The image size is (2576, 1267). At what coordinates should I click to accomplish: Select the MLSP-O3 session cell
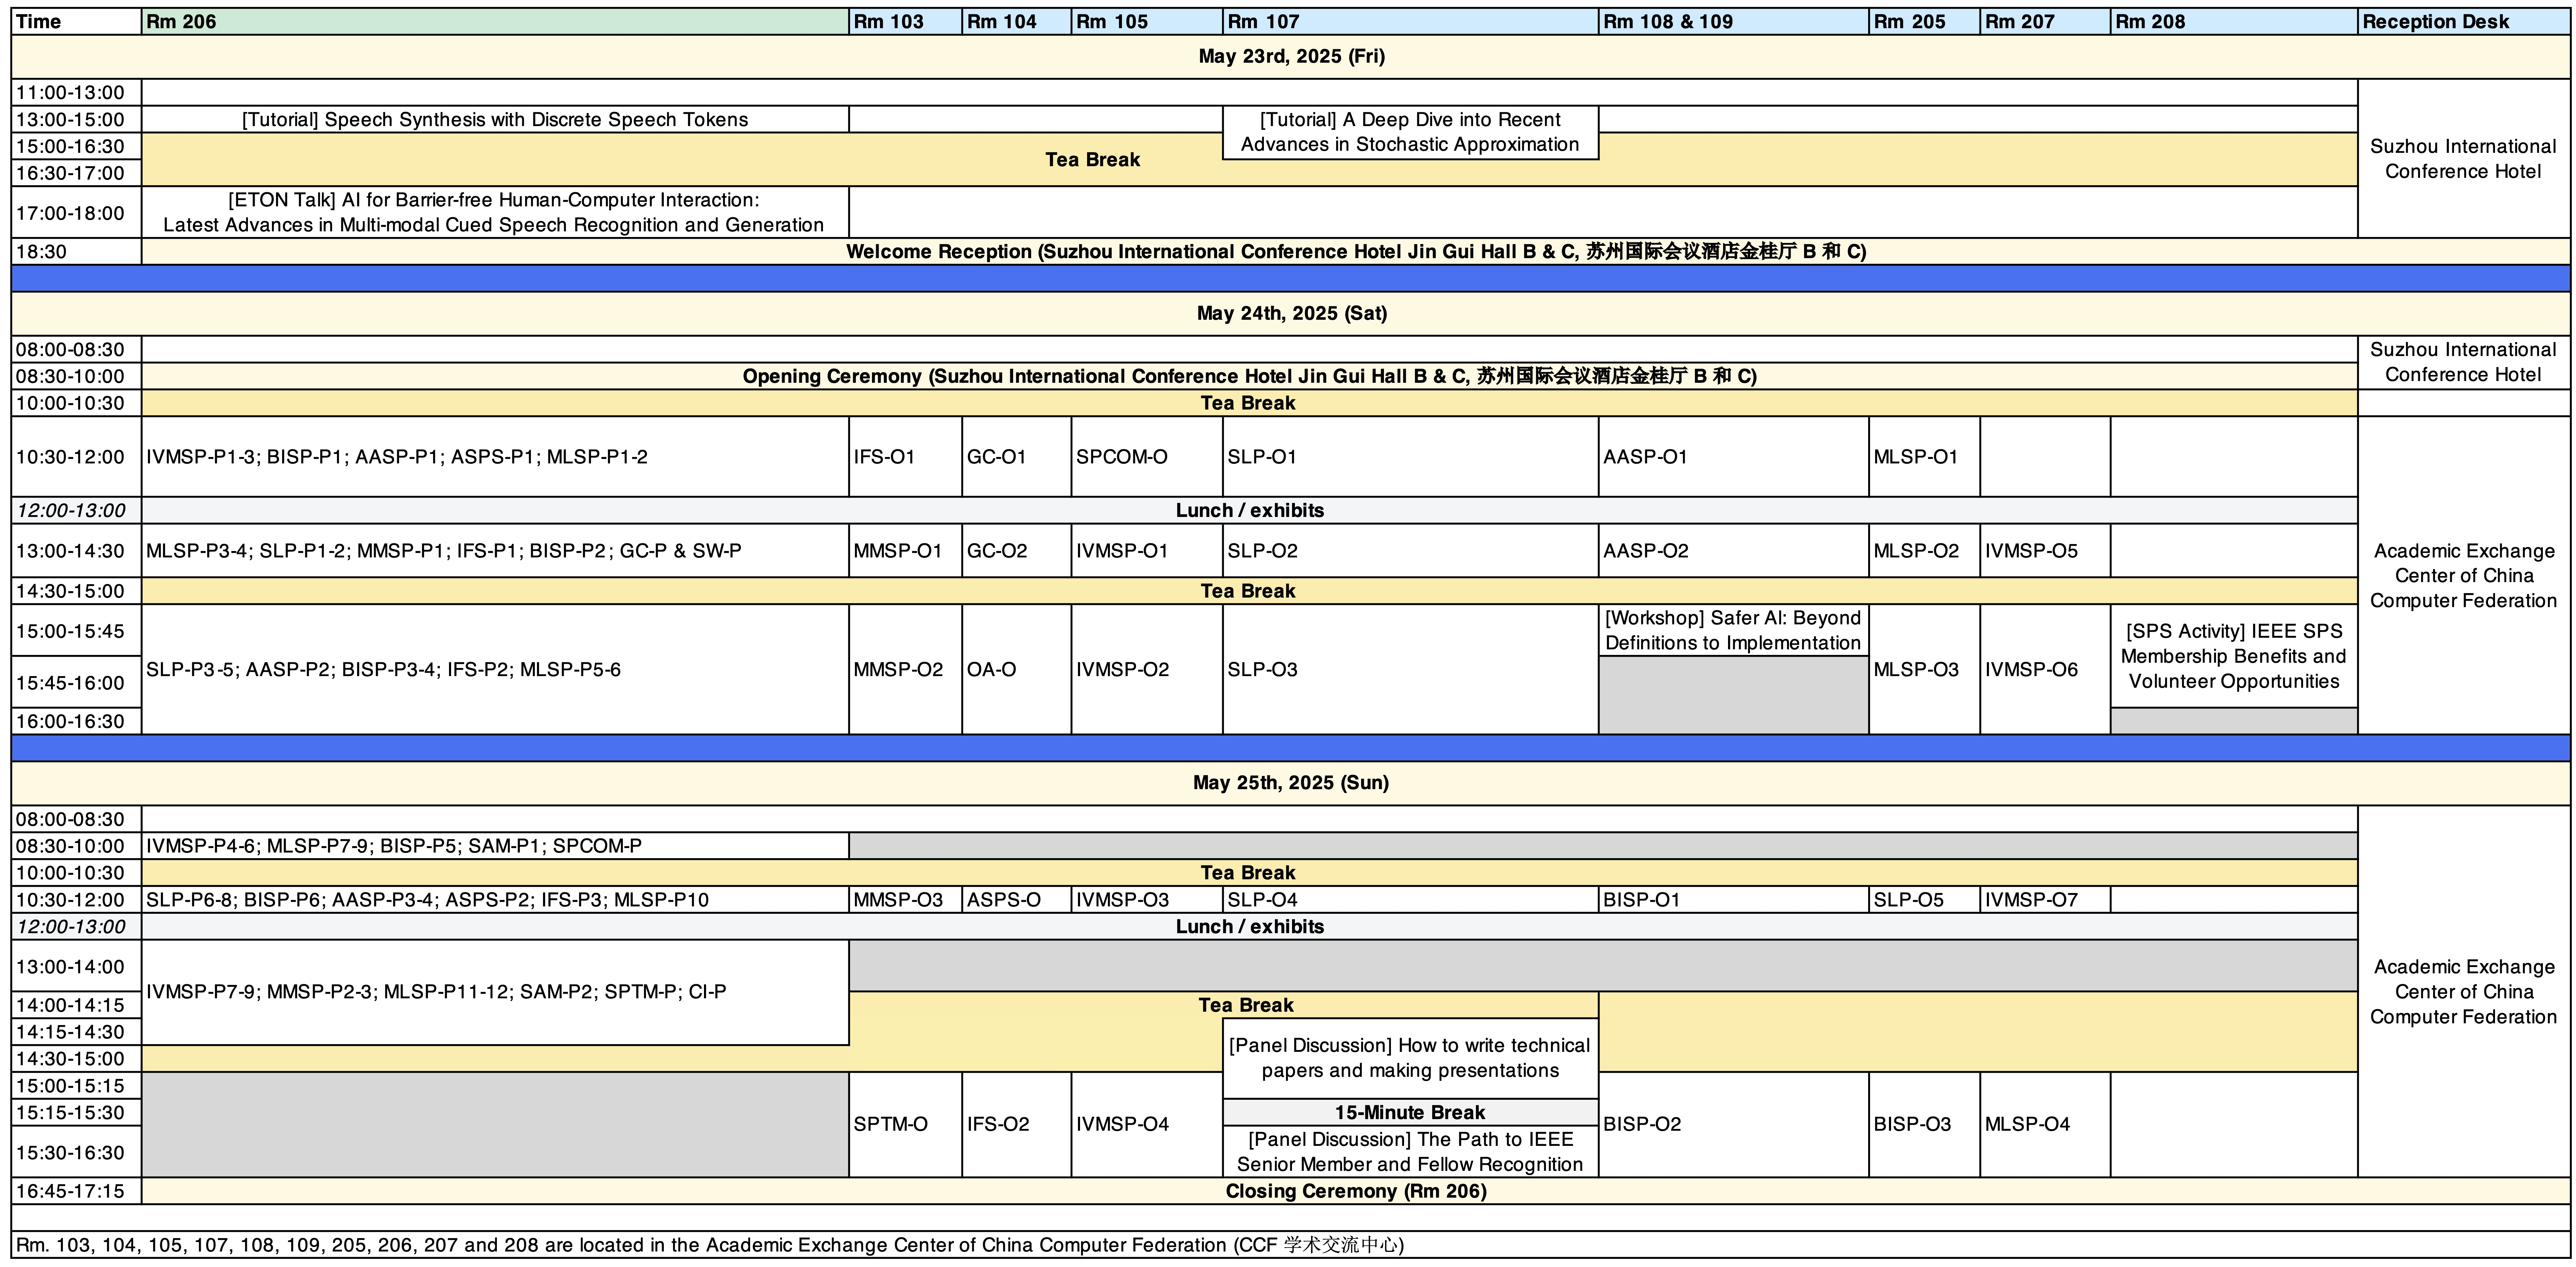click(1924, 669)
